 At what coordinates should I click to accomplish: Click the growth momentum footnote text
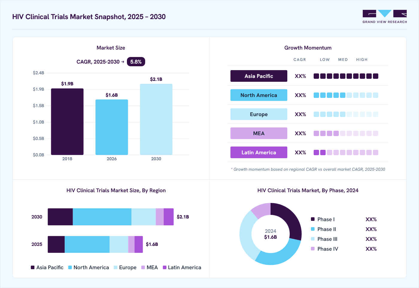coord(308,169)
